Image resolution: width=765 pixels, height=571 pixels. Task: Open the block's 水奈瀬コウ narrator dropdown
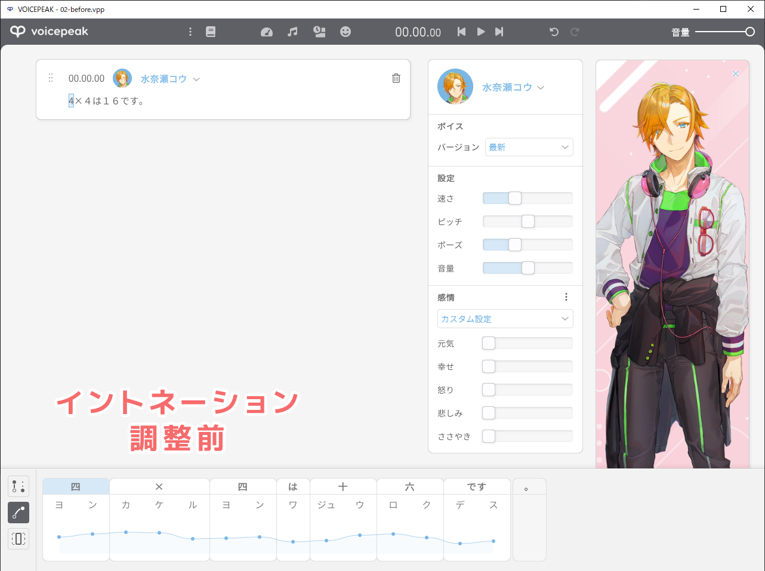170,79
